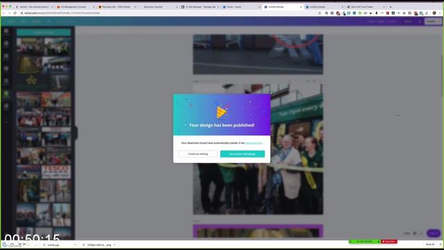Close the downloads bar with X
This screenshot has width=444, height=250.
tap(441, 244)
